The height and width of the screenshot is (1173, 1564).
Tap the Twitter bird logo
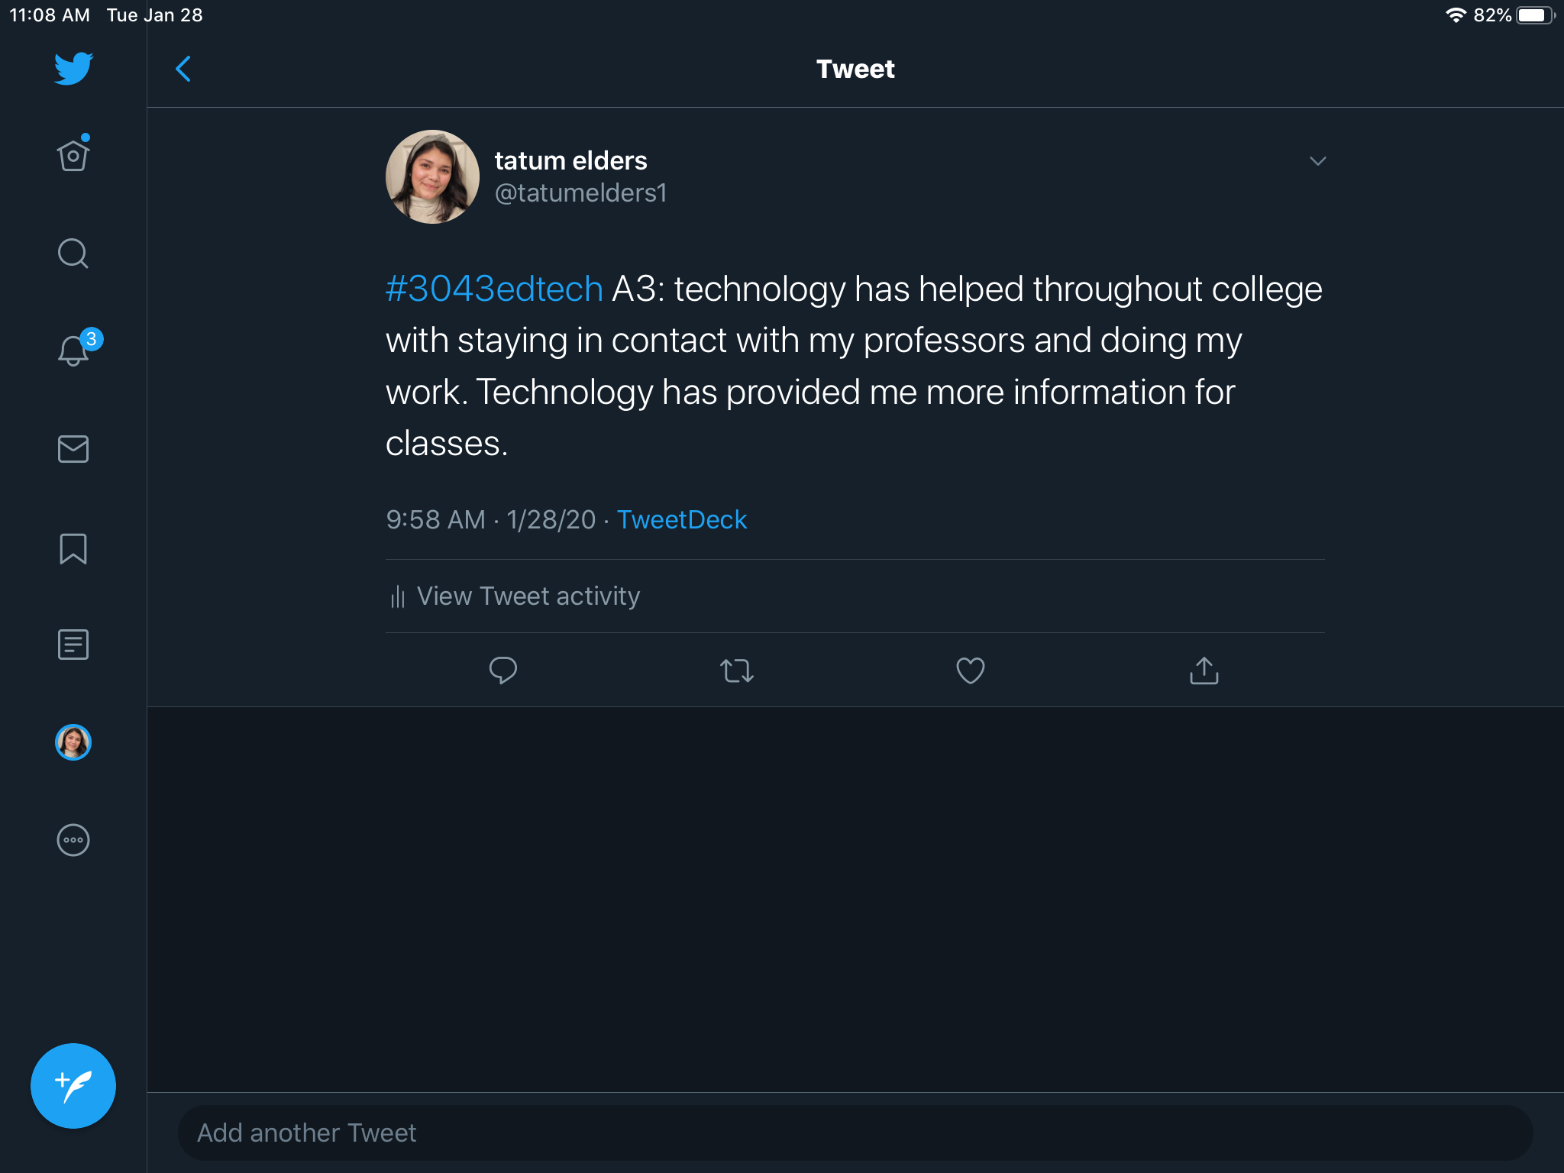click(73, 69)
